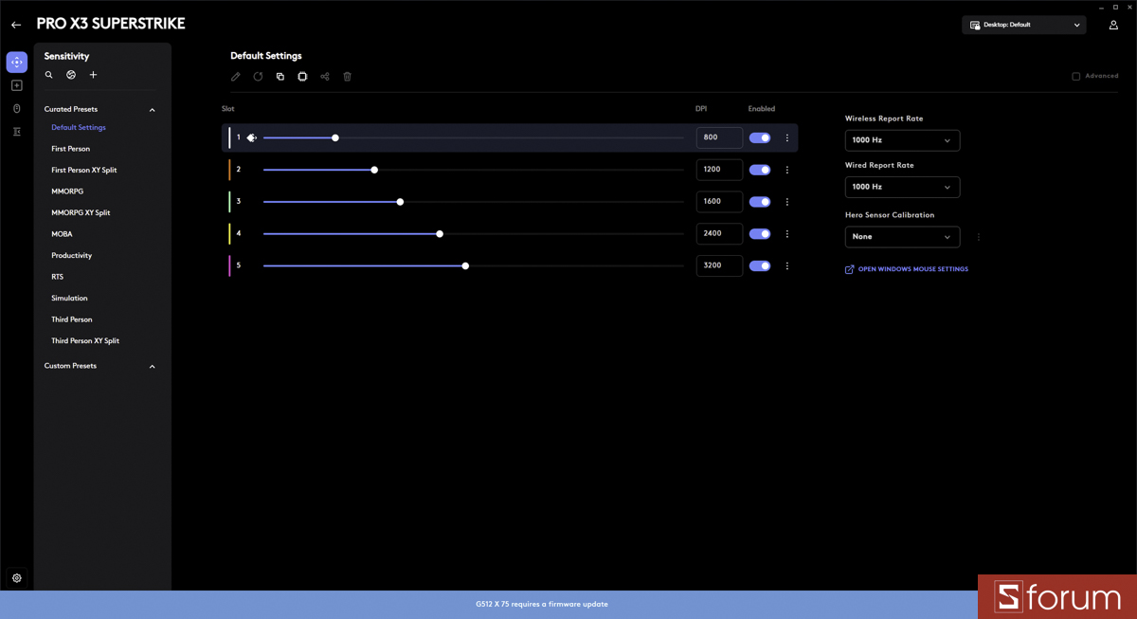
Task: Share the preset using the share icon
Action: 325,77
